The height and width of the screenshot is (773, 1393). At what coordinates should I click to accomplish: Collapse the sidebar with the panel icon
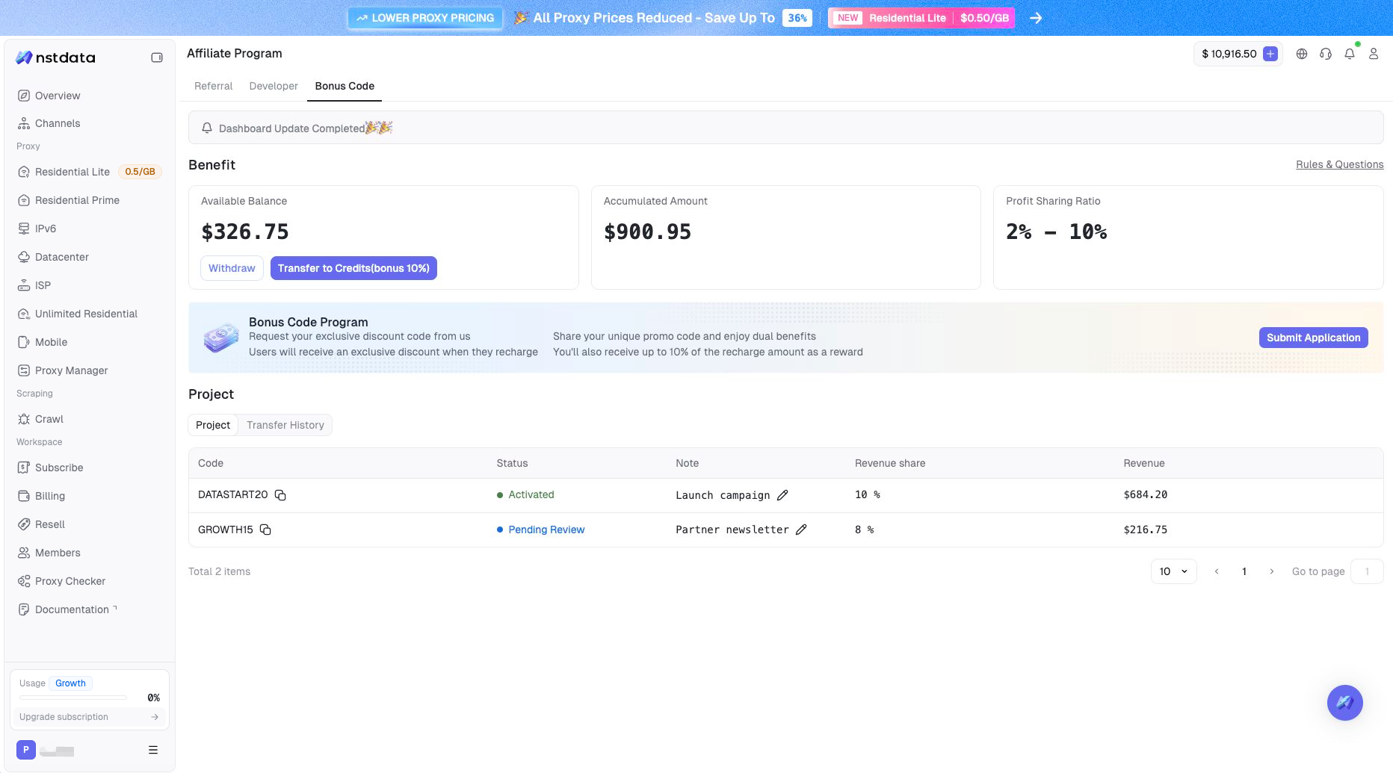click(157, 58)
